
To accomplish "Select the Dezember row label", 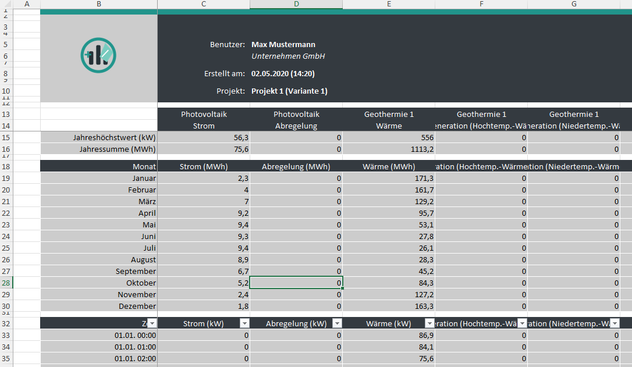I will pyautogui.click(x=99, y=306).
